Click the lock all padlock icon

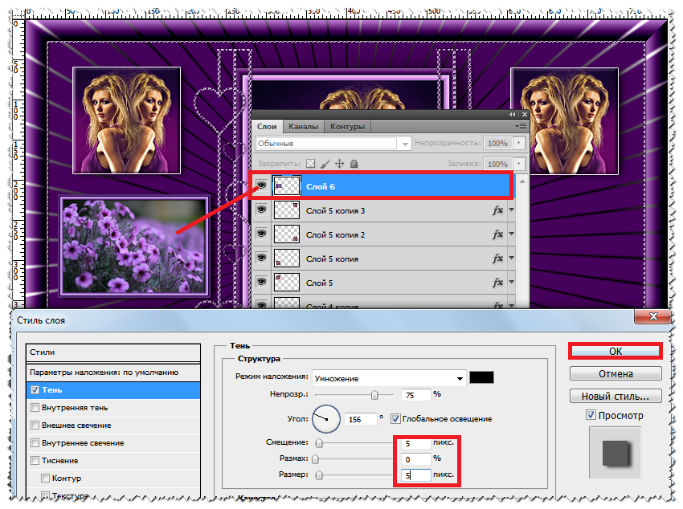(354, 164)
